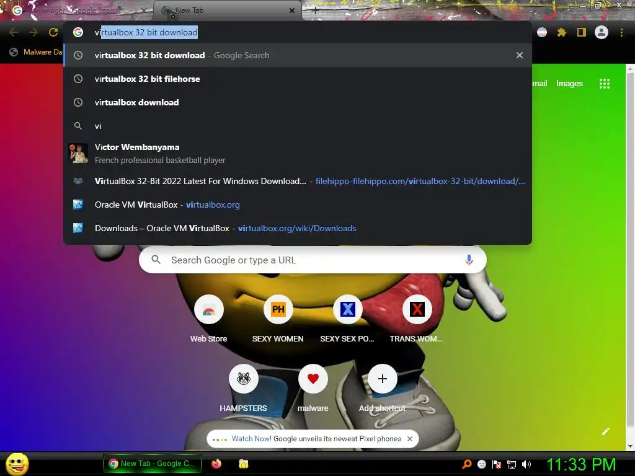Go forward using the forward arrow
Viewport: 635px width, 476px height.
click(33, 32)
